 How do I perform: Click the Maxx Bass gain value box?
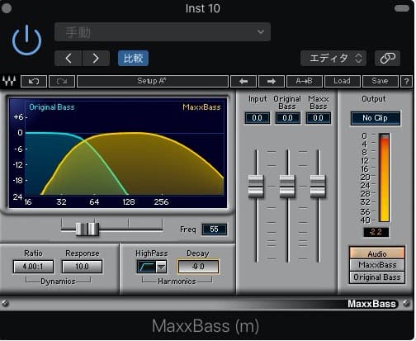pyautogui.click(x=318, y=118)
